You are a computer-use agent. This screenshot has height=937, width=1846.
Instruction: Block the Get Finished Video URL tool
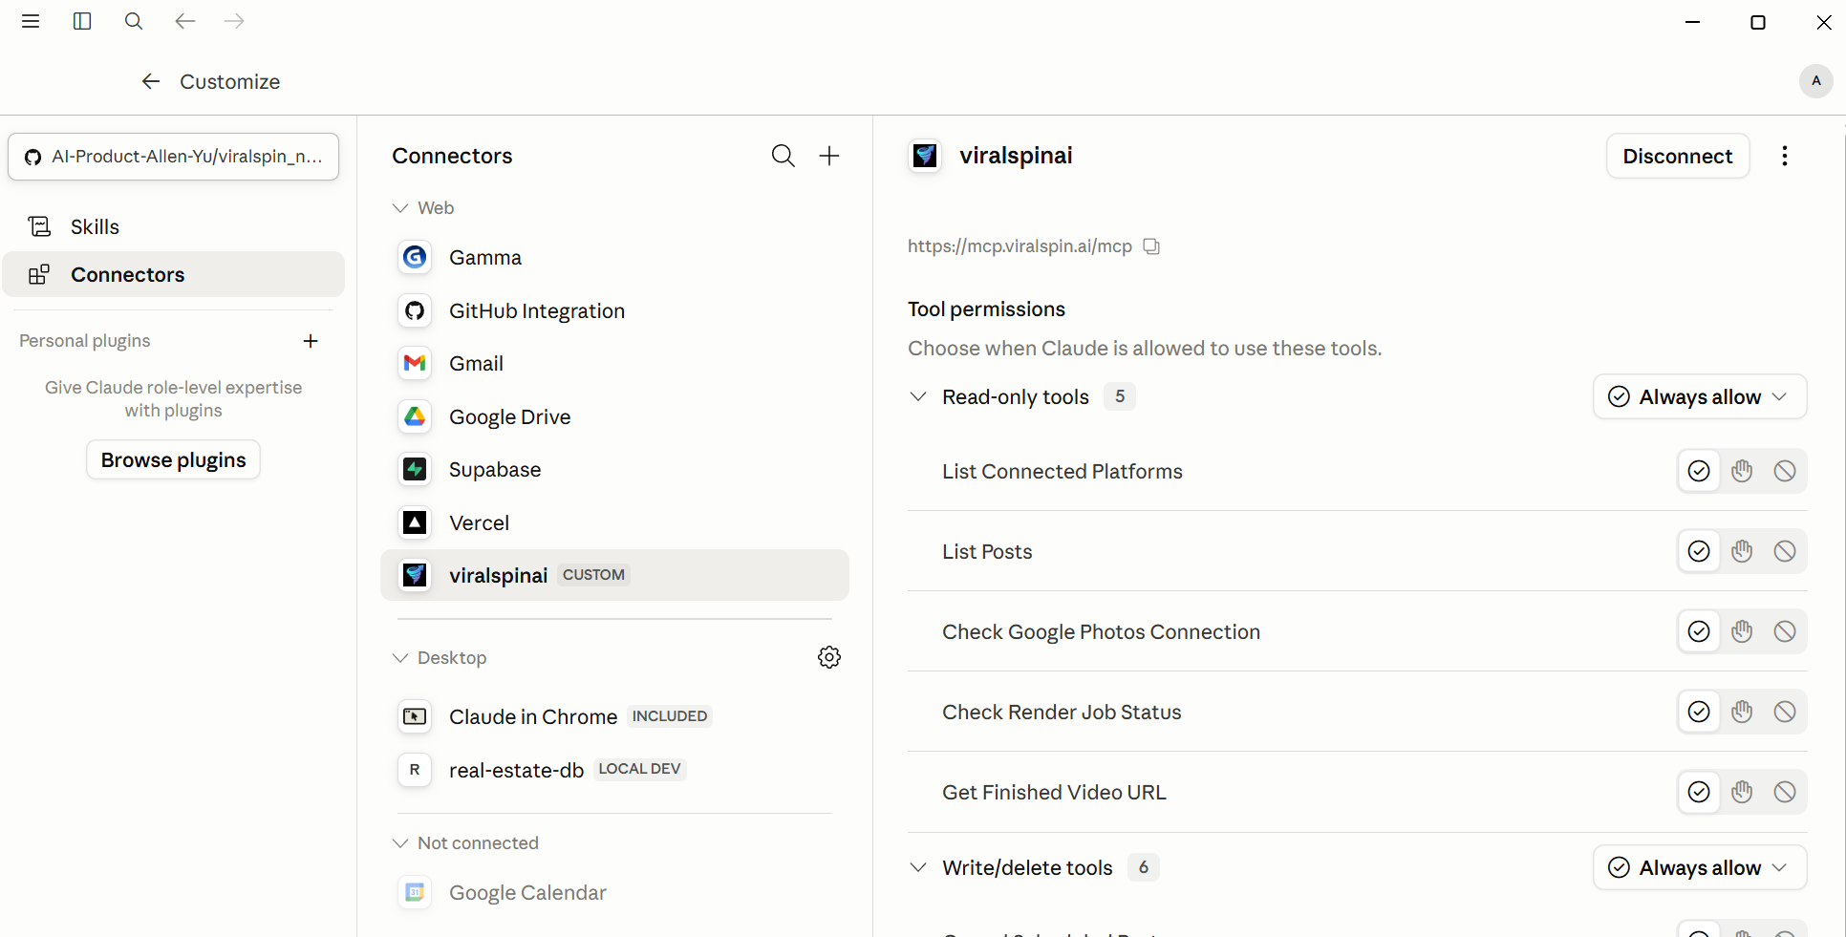(x=1785, y=792)
